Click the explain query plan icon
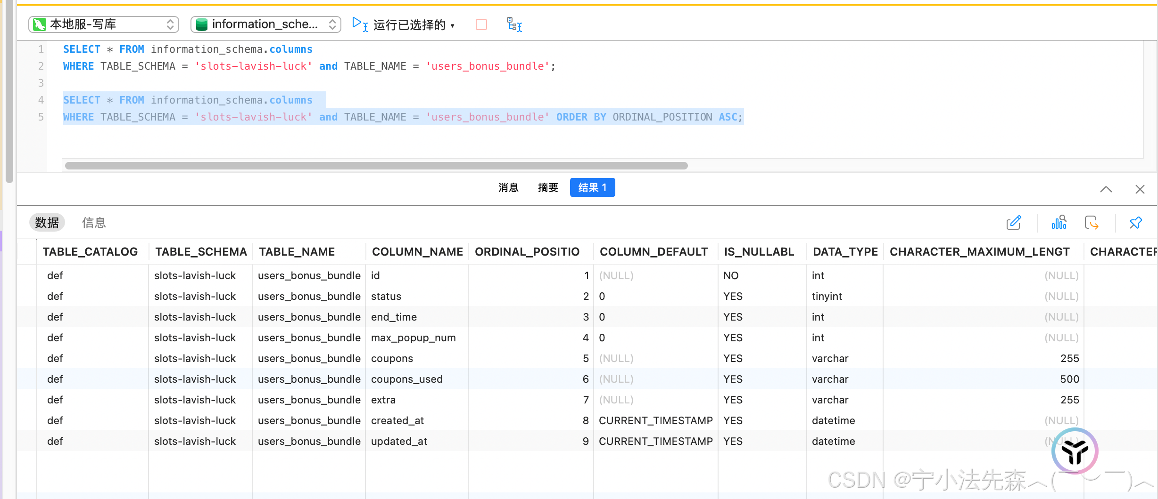This screenshot has width=1158, height=499. [x=514, y=24]
